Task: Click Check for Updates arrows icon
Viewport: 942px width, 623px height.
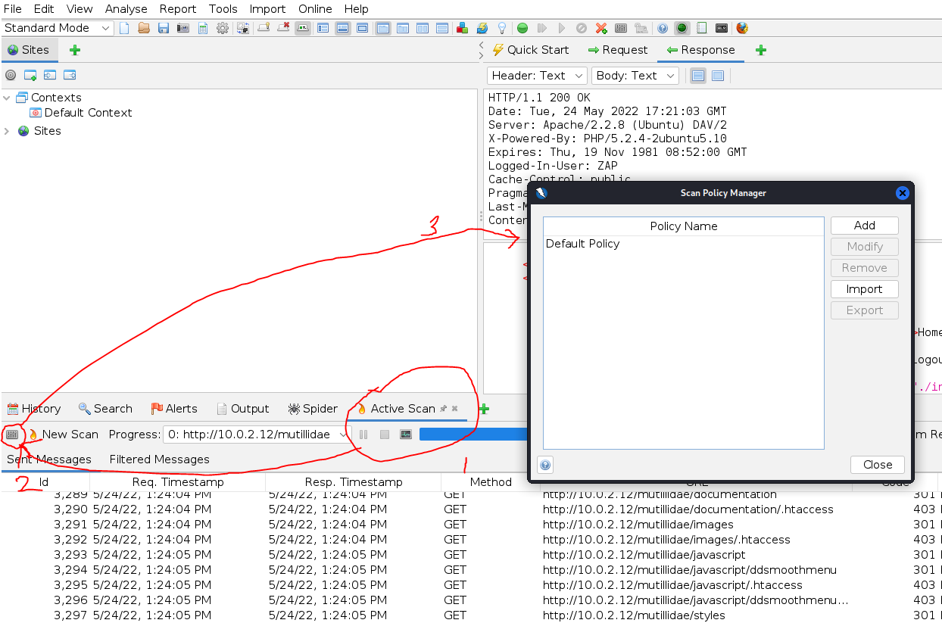Action: (x=482, y=28)
